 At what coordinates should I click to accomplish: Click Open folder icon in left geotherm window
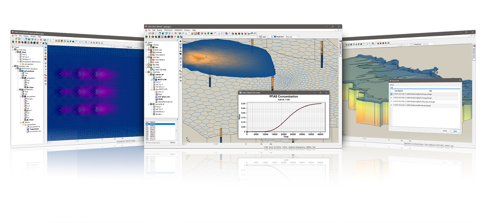(16, 39)
